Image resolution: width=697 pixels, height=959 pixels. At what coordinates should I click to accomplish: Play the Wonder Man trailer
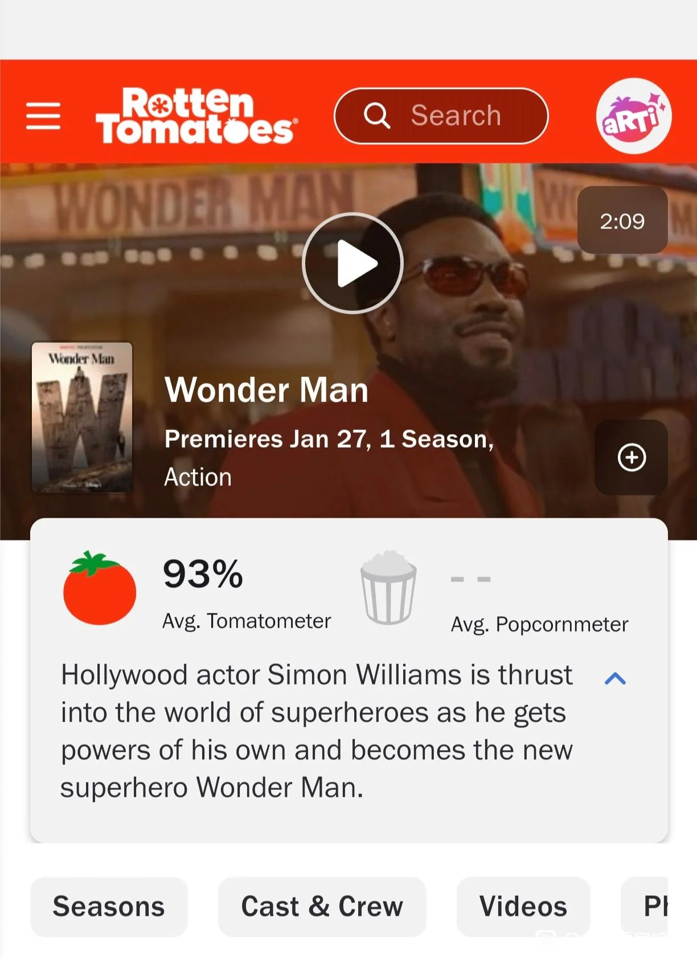[x=352, y=263]
